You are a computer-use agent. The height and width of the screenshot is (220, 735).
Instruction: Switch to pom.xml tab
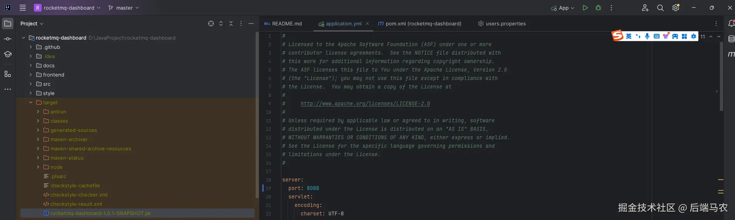pos(420,23)
